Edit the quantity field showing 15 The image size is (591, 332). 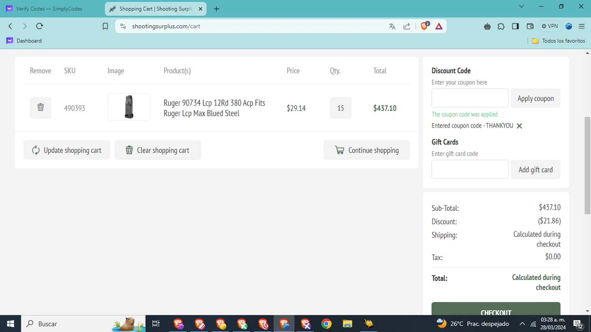340,108
